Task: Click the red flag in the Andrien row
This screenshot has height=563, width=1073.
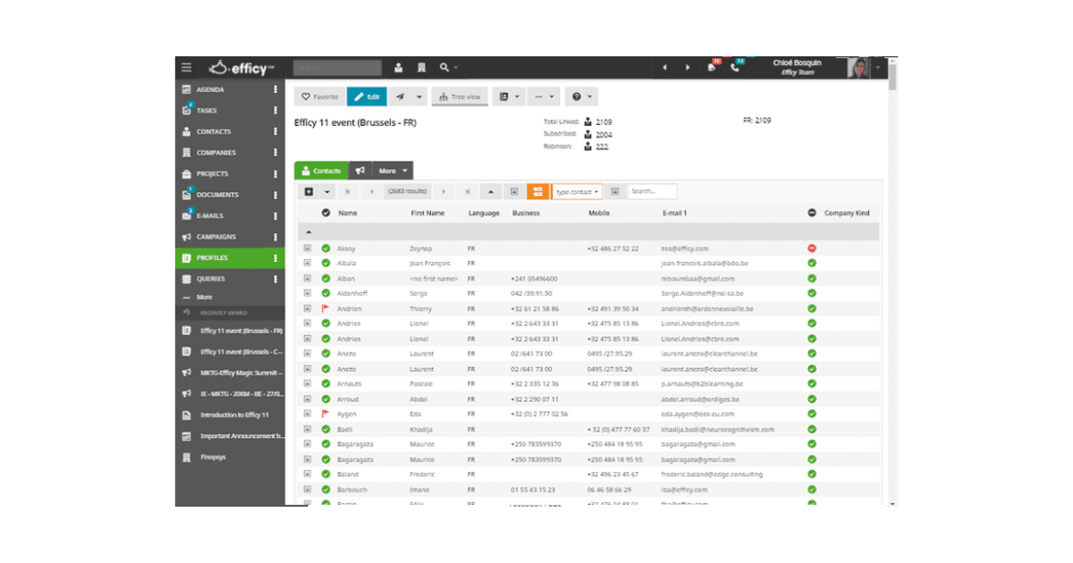Action: click(326, 308)
